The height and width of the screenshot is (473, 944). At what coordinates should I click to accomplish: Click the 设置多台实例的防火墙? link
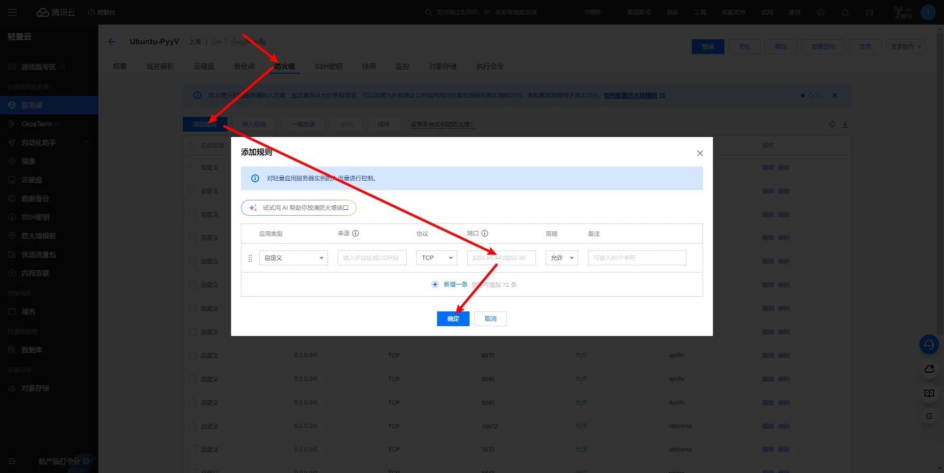pyautogui.click(x=442, y=124)
